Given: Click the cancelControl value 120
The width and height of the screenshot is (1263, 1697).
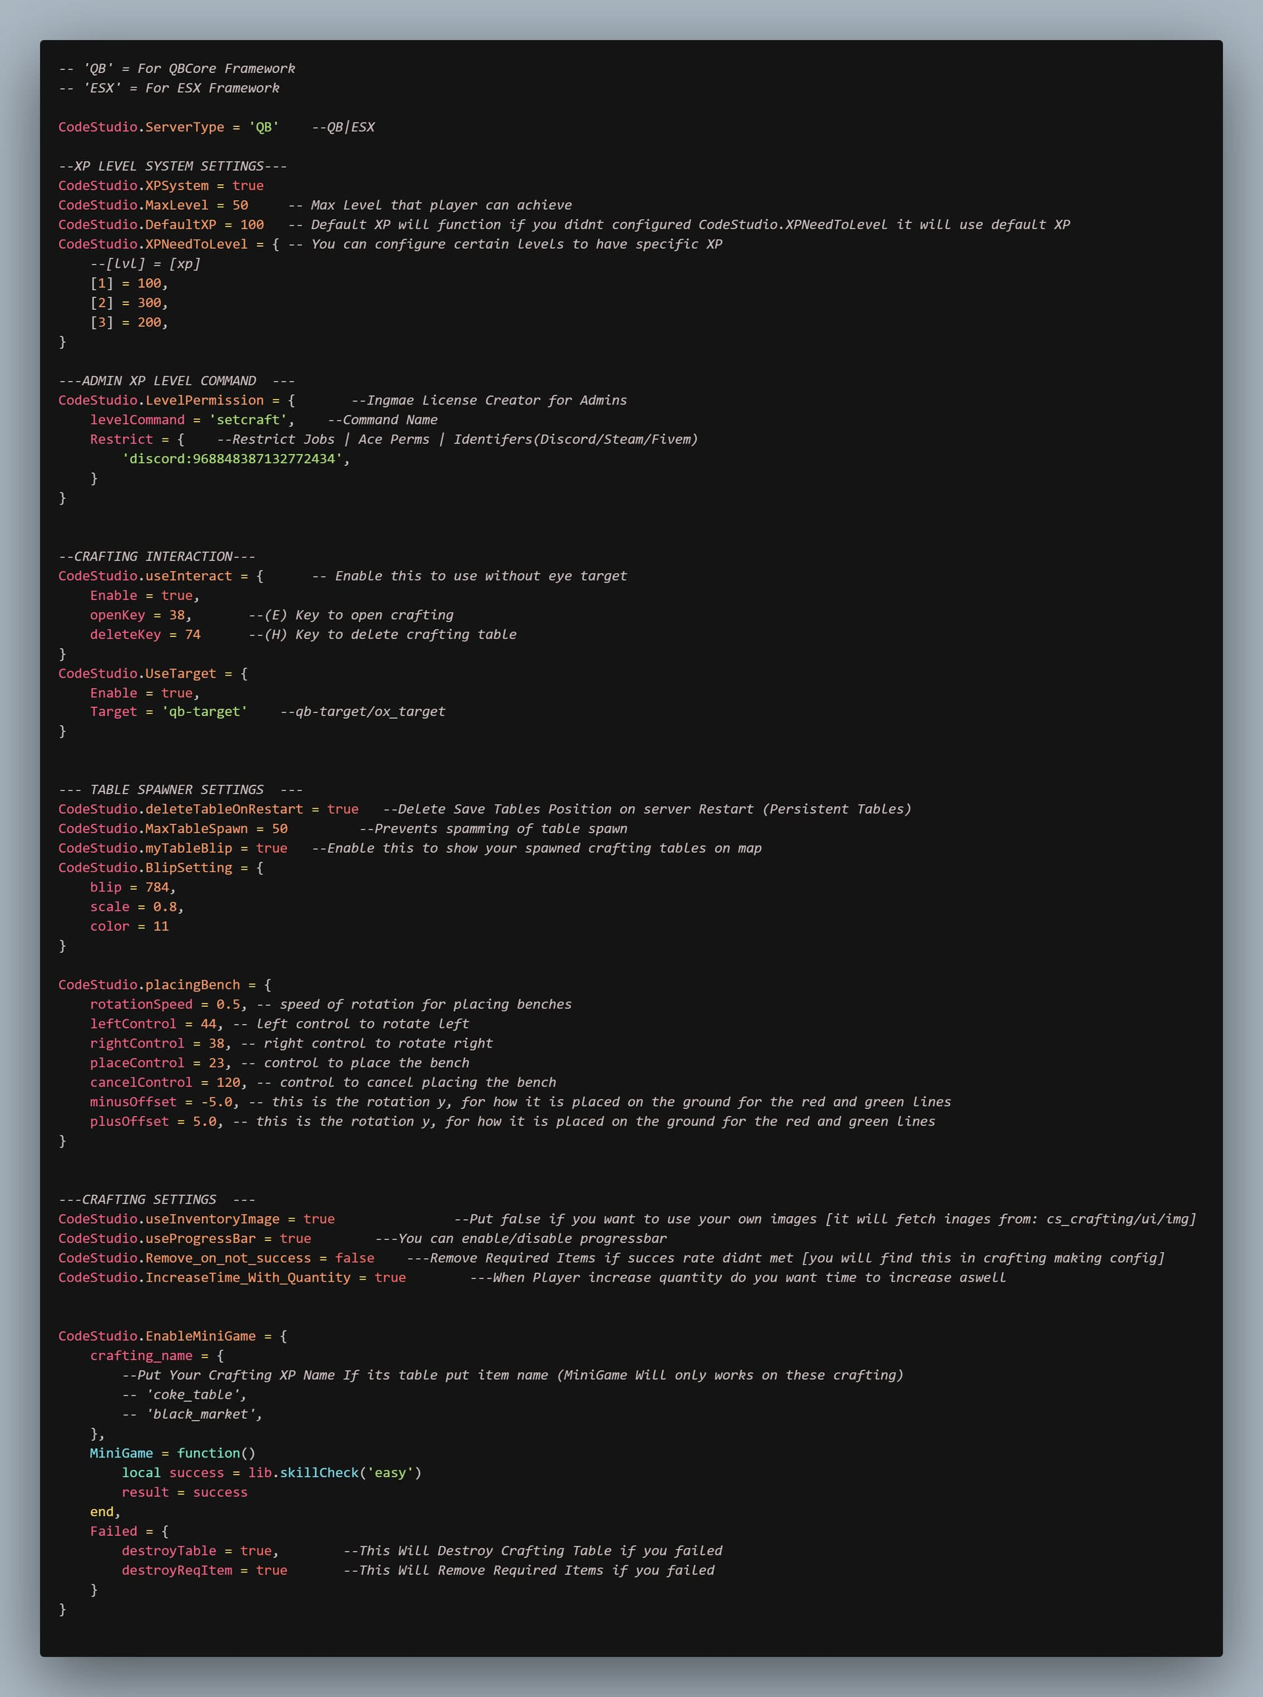Looking at the screenshot, I should coord(228,1082).
